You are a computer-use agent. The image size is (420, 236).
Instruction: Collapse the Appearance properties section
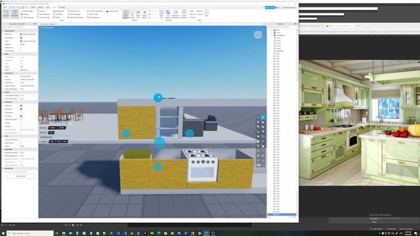3,31
